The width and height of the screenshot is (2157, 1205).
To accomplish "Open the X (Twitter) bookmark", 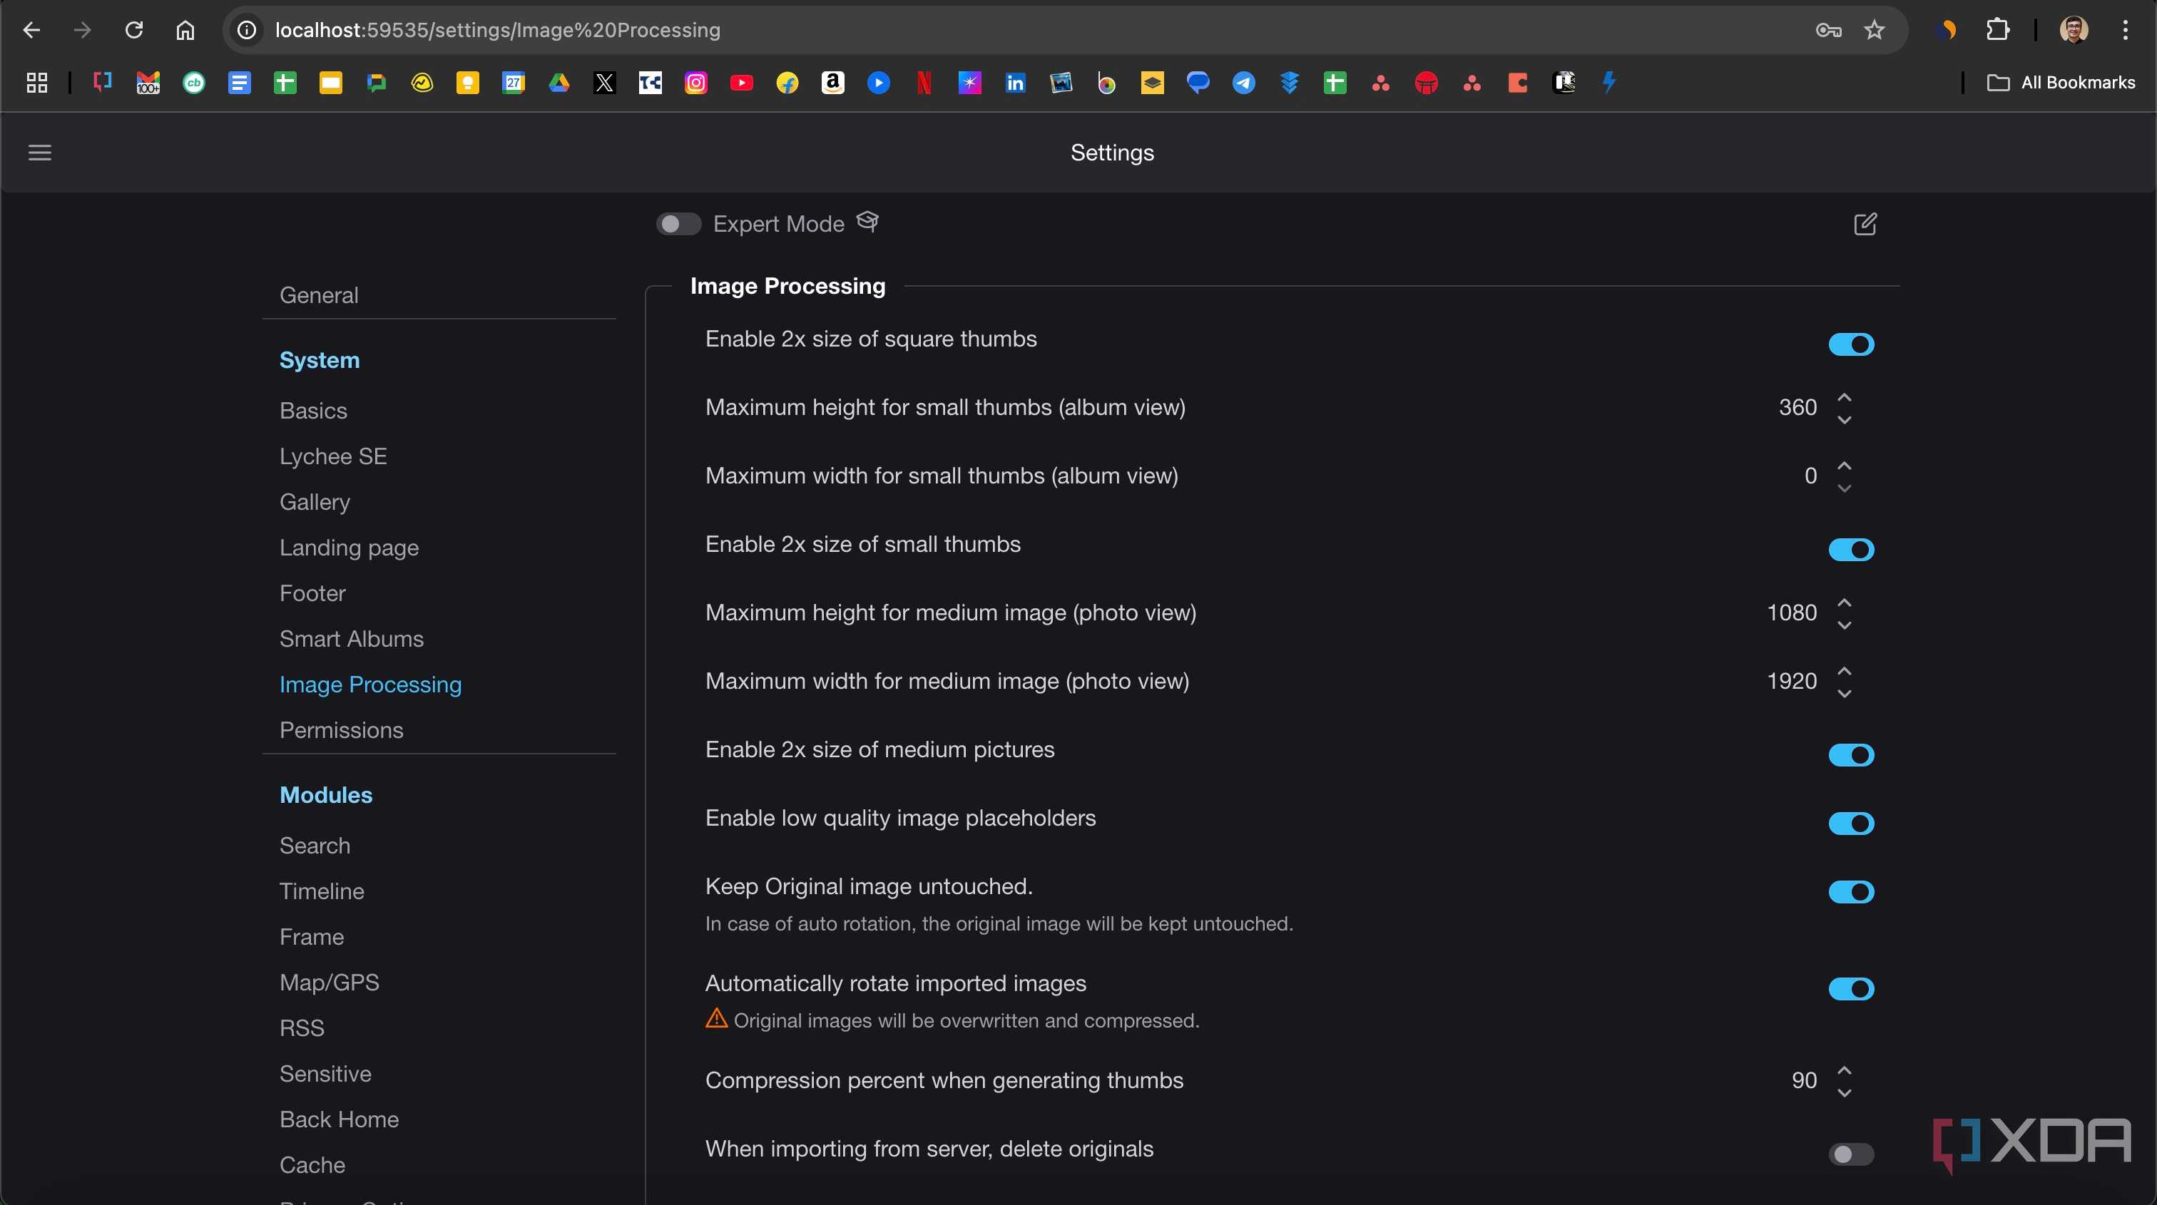I will [605, 82].
